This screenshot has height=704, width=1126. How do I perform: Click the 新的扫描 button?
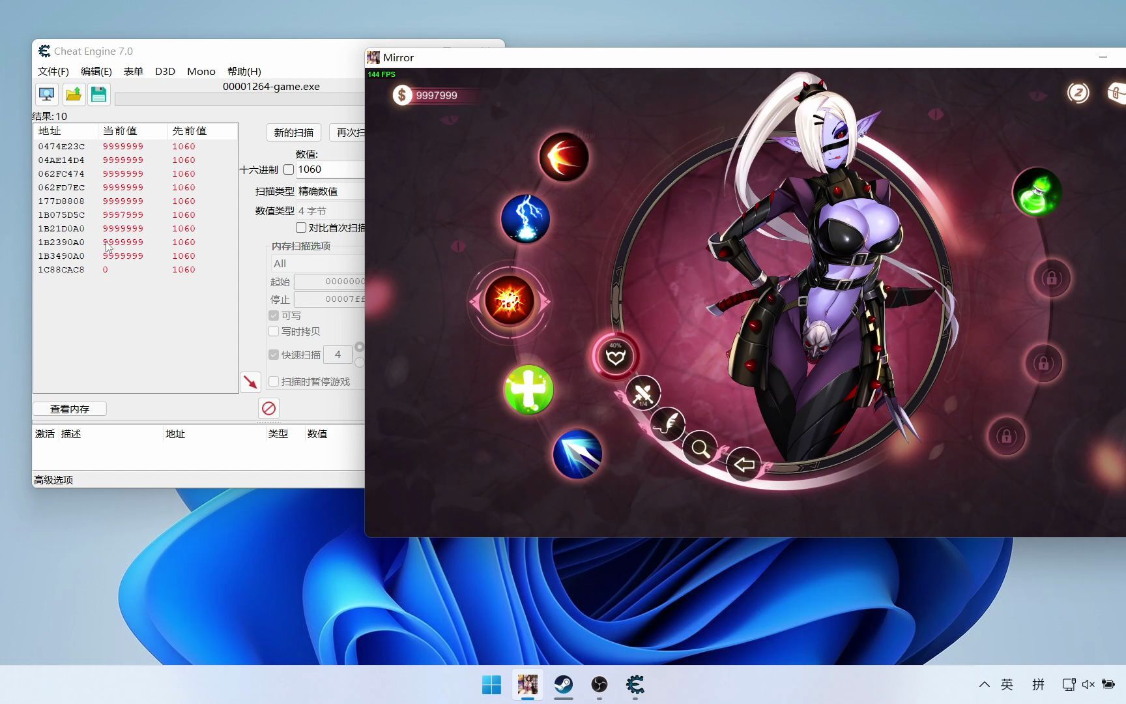tap(294, 132)
